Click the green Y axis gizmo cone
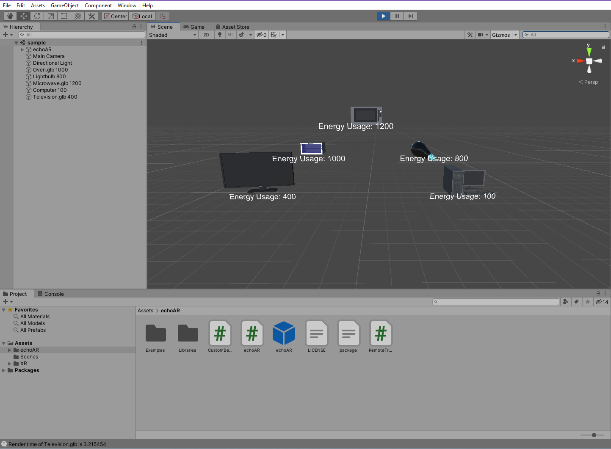 (x=589, y=52)
